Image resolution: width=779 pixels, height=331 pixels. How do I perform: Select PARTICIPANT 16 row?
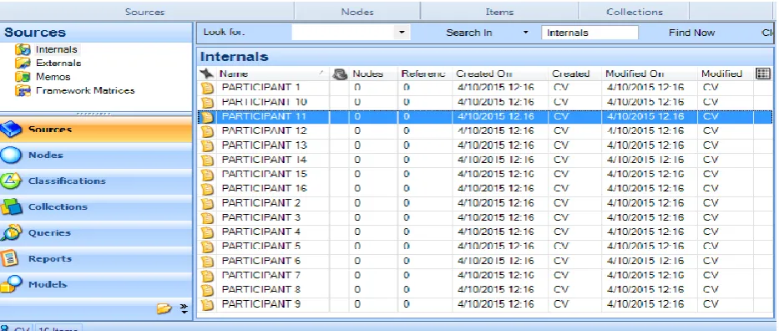point(485,189)
